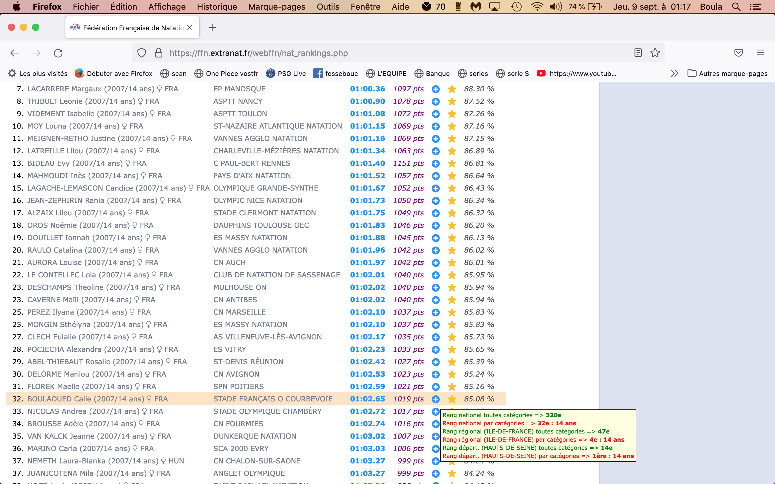This screenshot has height=484, width=775.
Task: Open the Apple menu
Action: (16, 6)
